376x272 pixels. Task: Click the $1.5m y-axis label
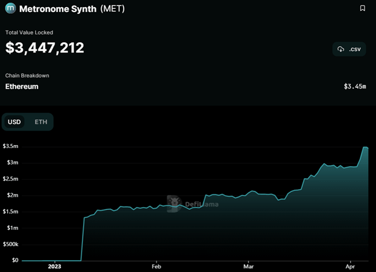[11, 211]
